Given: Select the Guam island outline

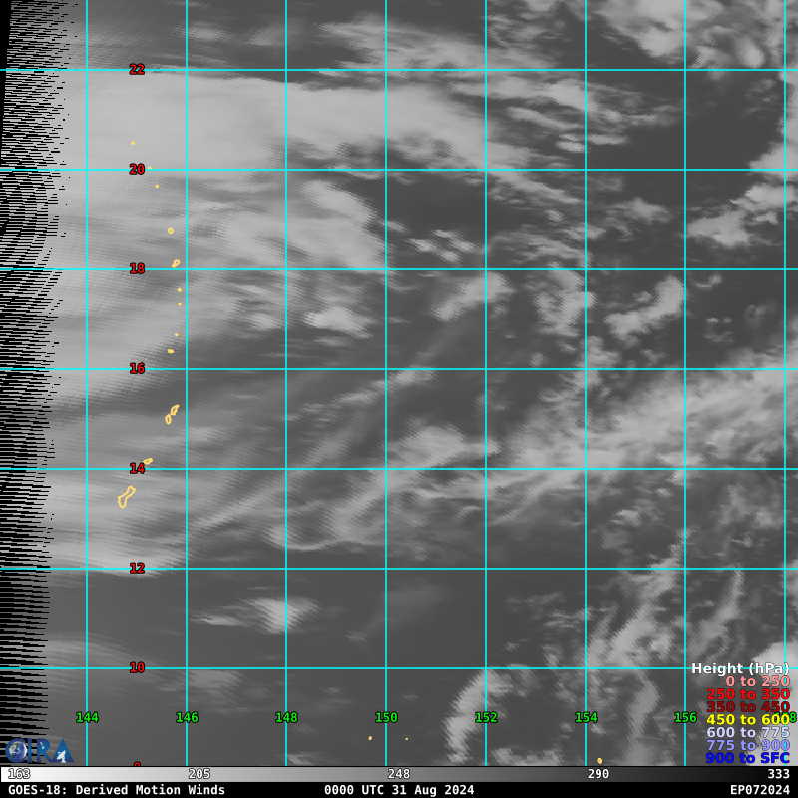Looking at the screenshot, I should [x=126, y=497].
